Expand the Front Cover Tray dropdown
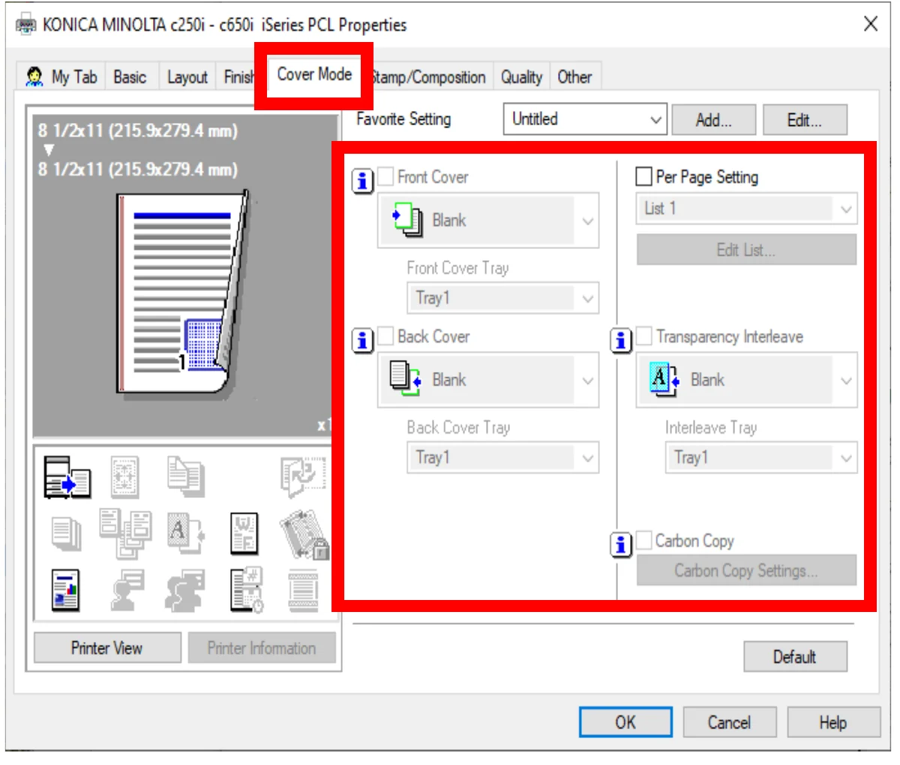 pos(502,298)
